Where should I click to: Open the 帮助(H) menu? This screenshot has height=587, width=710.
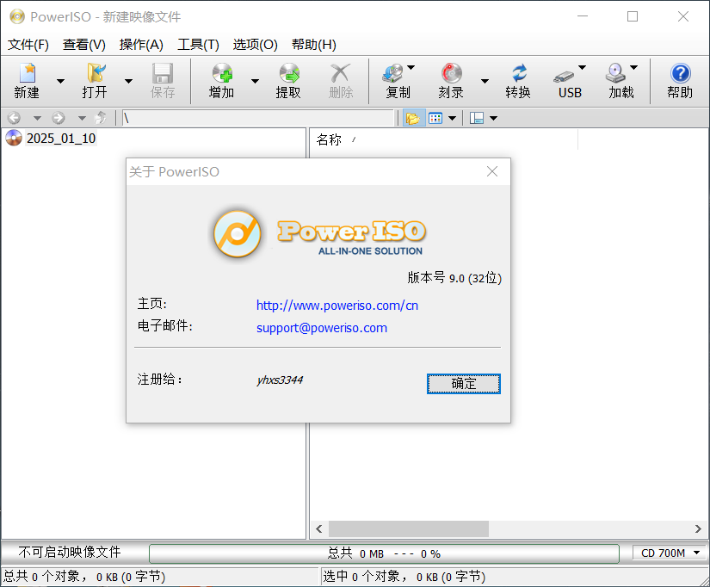coord(314,45)
